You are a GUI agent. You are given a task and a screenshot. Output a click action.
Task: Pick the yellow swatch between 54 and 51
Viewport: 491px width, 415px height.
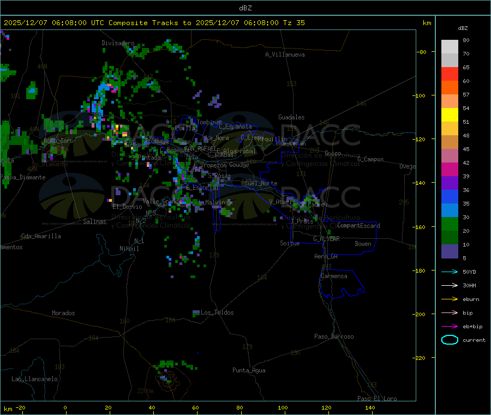click(x=450, y=115)
